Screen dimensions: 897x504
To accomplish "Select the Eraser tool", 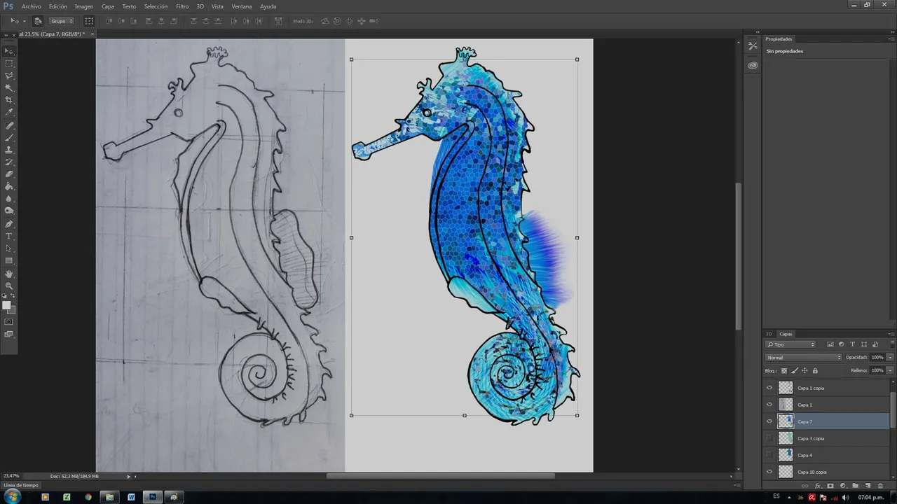I will [9, 174].
